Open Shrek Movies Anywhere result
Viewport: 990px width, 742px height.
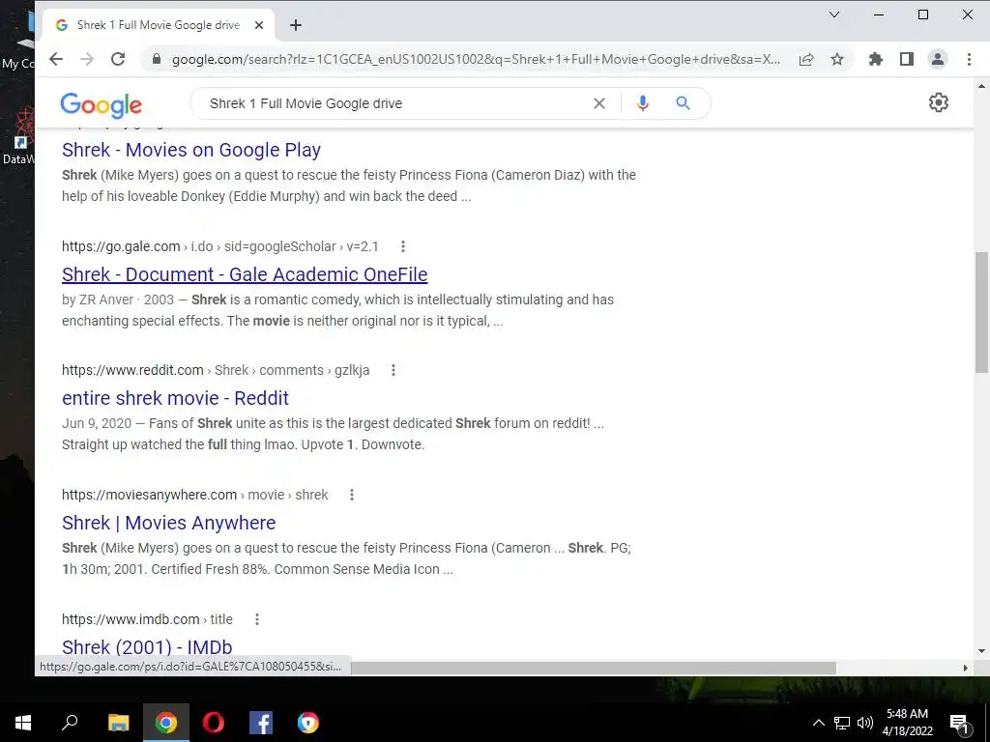[168, 523]
